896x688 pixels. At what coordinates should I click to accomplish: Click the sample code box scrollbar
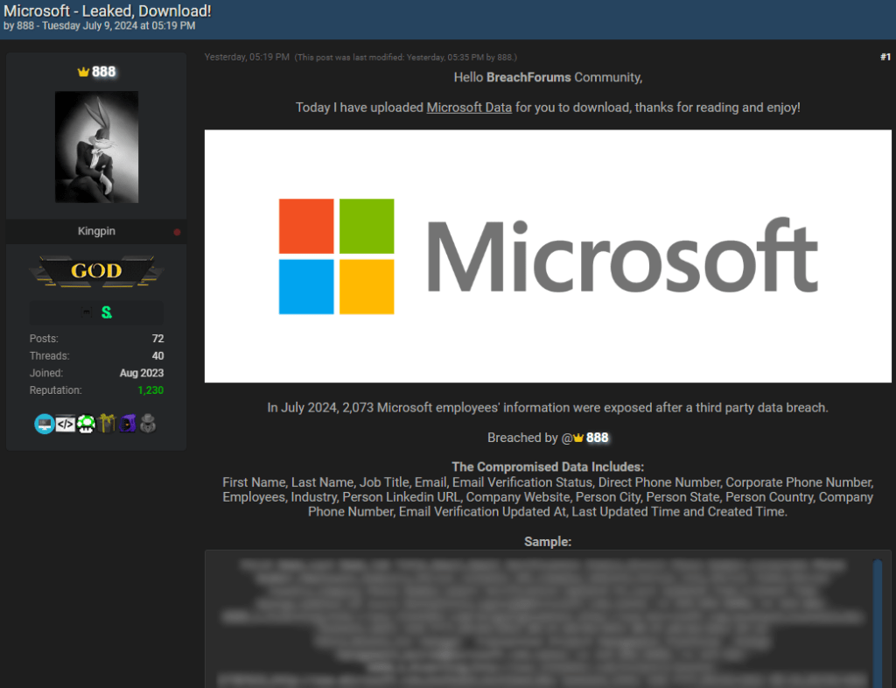click(x=877, y=624)
